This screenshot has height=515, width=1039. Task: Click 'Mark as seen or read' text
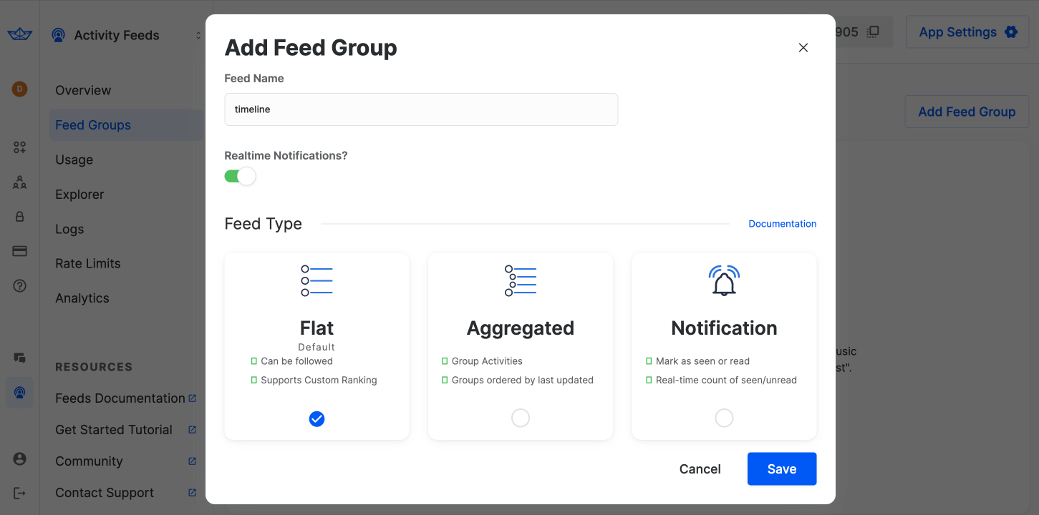pos(702,361)
